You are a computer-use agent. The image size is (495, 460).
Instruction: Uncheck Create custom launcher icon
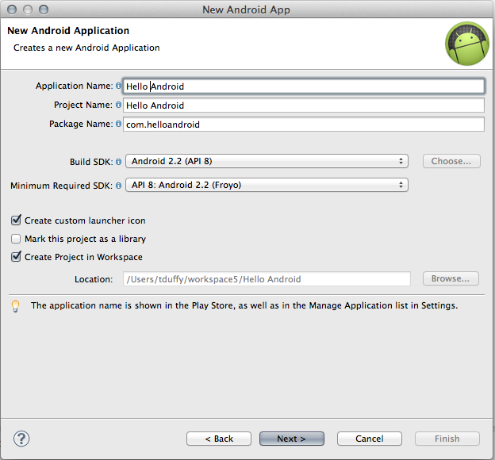click(16, 220)
